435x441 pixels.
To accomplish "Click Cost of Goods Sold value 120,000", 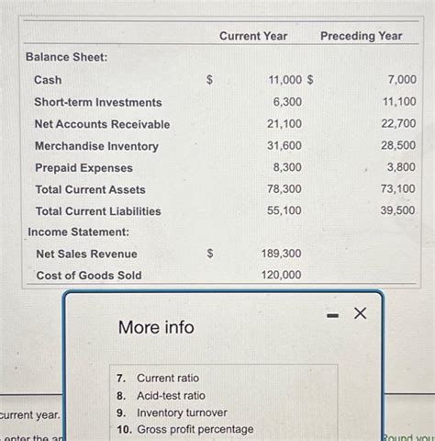I will [x=281, y=275].
